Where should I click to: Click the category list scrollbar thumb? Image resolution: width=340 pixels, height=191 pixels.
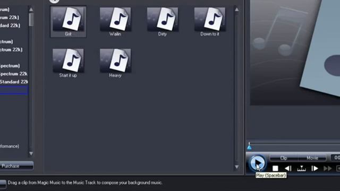tap(31, 20)
